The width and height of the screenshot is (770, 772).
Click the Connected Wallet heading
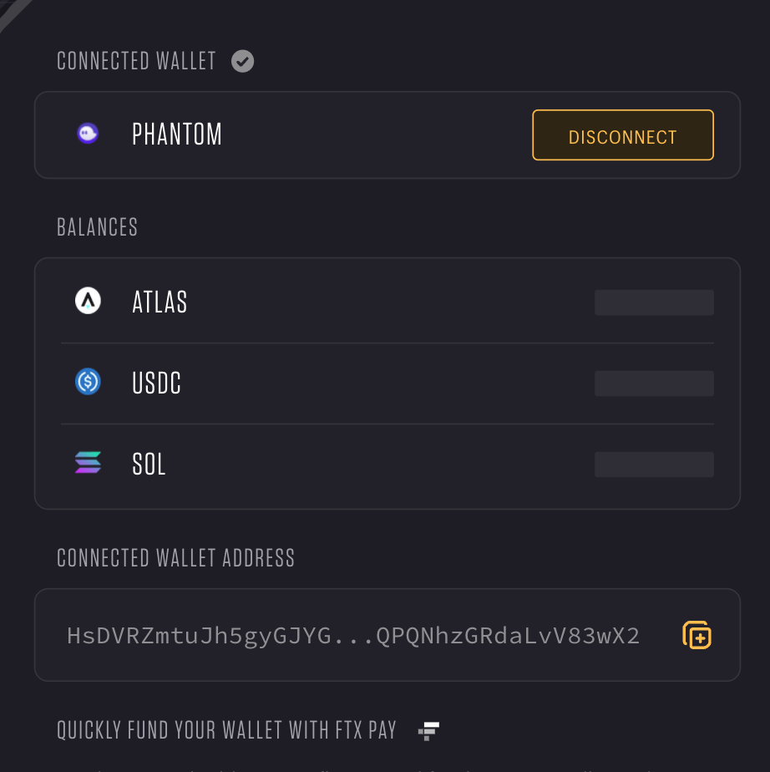(x=136, y=61)
